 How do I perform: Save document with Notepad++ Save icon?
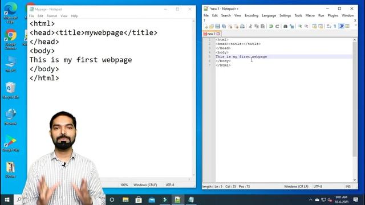[x=217, y=26]
